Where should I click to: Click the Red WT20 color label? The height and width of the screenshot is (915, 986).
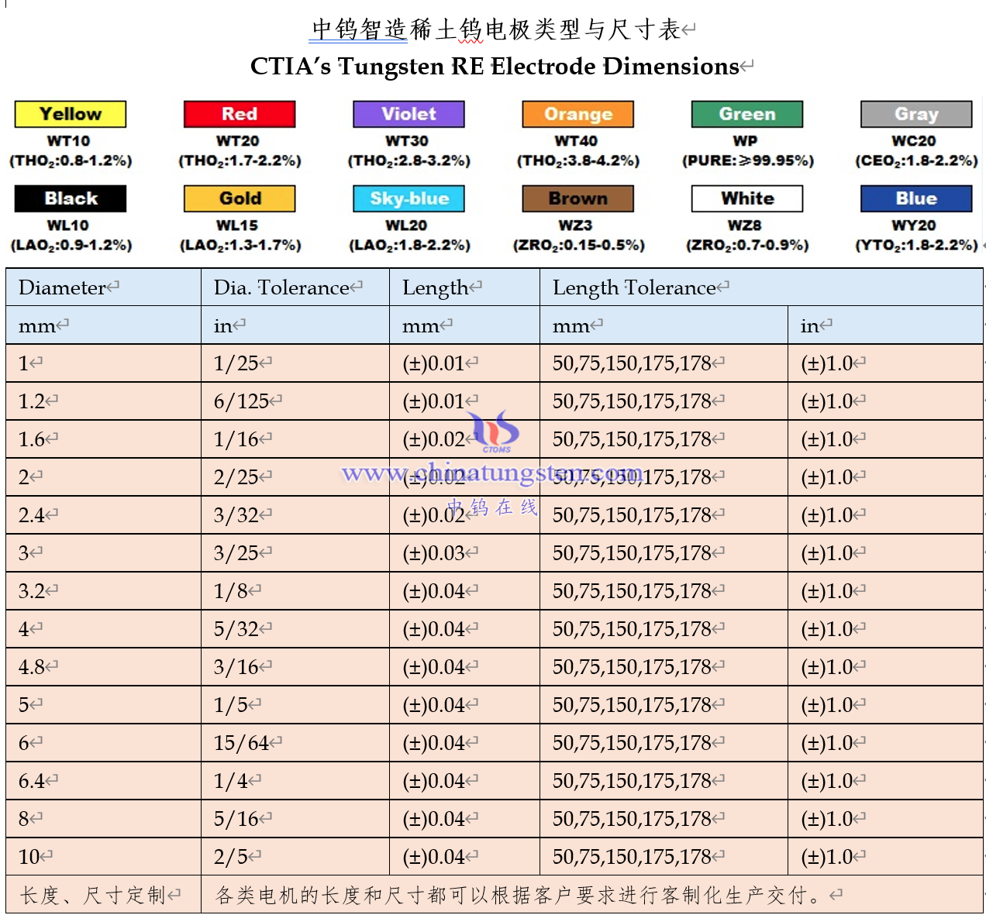point(240,114)
